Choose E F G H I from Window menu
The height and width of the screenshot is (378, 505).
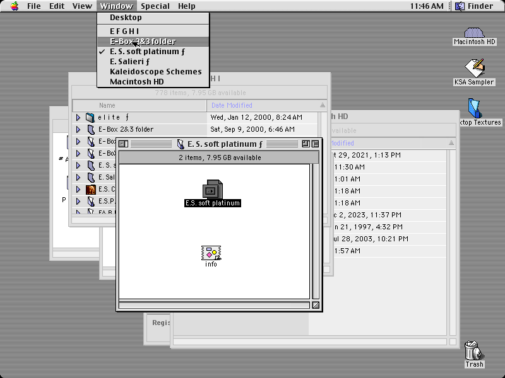click(x=153, y=31)
